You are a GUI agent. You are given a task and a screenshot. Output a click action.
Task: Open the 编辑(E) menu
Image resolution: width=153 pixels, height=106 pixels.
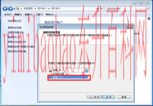(x=18, y=15)
